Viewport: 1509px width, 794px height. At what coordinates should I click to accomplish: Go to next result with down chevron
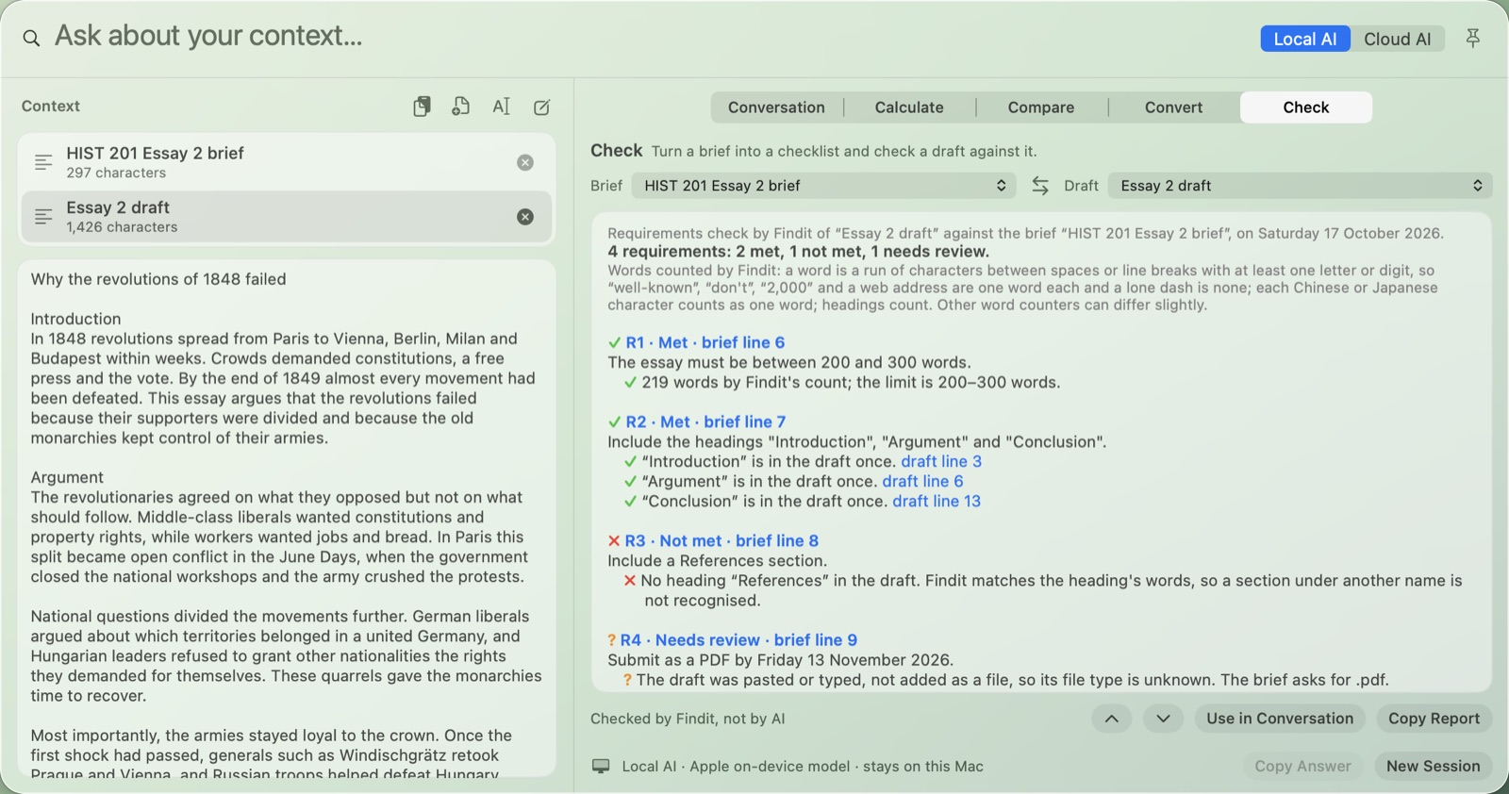pos(1163,719)
